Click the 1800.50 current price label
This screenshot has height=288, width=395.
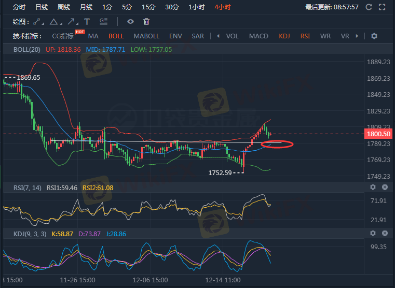(377, 134)
